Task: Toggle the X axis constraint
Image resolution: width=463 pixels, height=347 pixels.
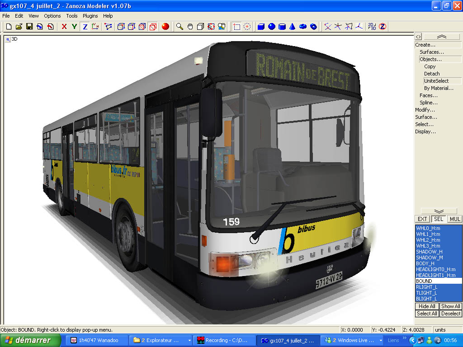Action: tap(64, 27)
